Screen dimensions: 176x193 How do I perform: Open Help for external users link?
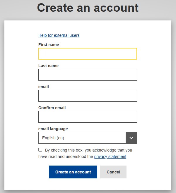point(59,35)
